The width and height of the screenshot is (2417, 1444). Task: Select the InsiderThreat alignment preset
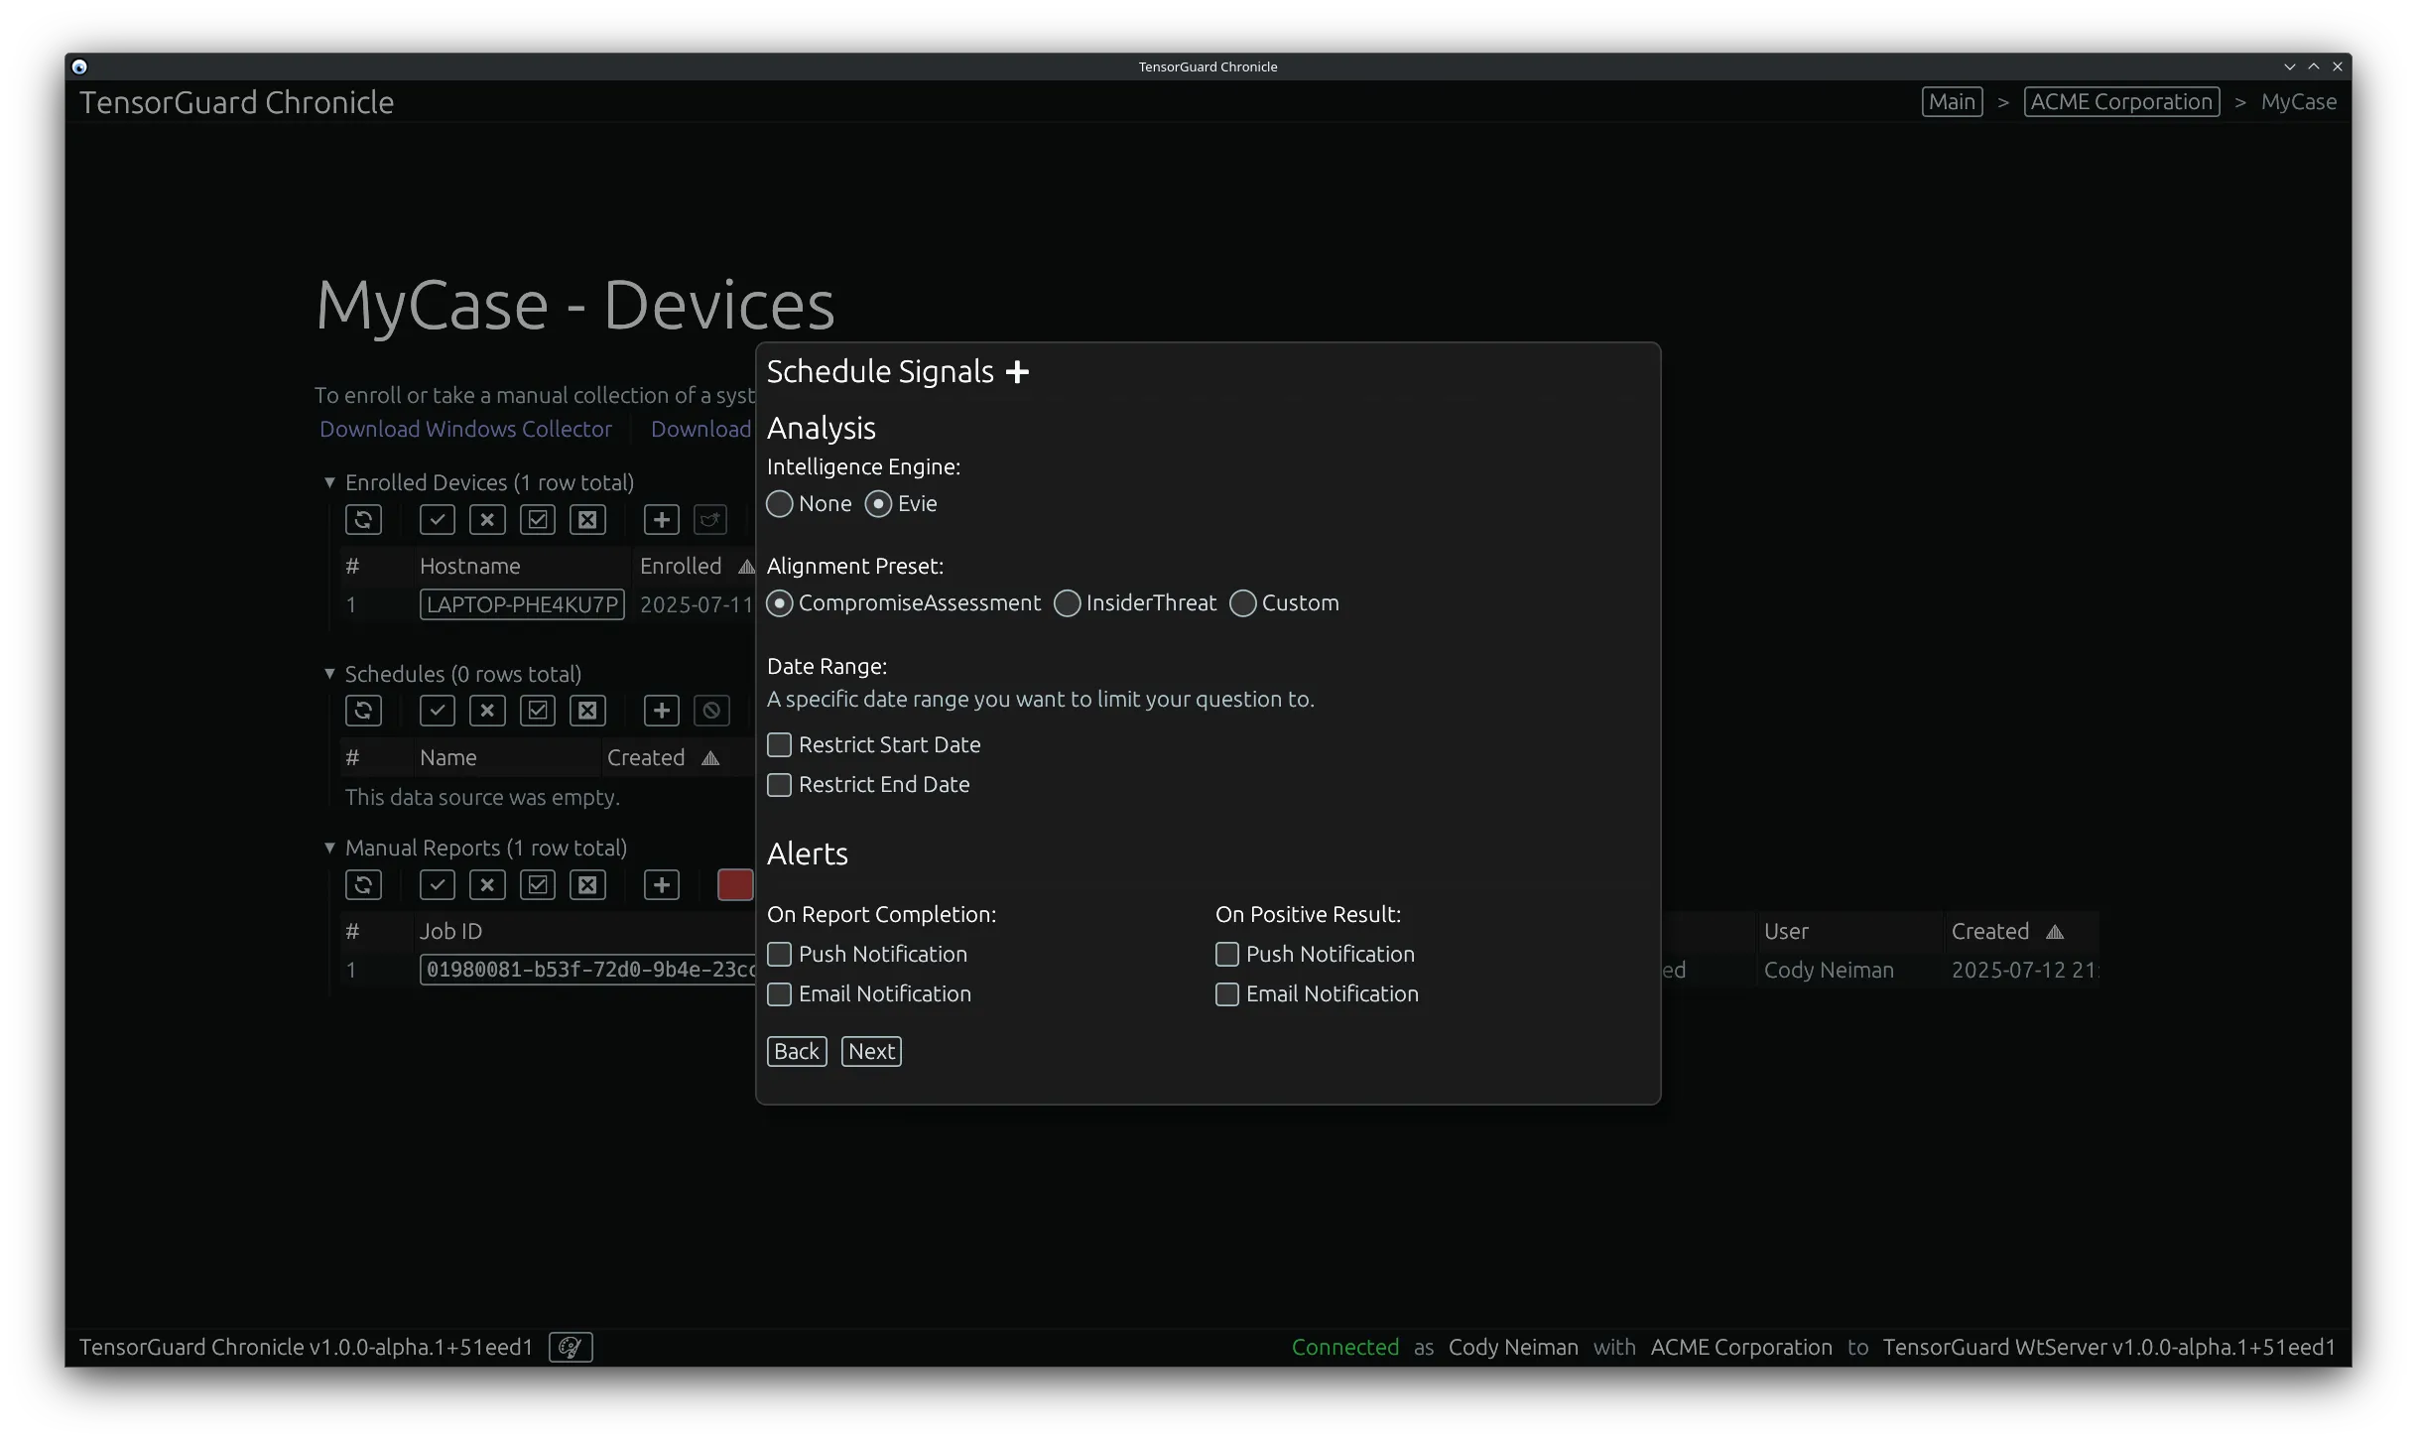1067,603
